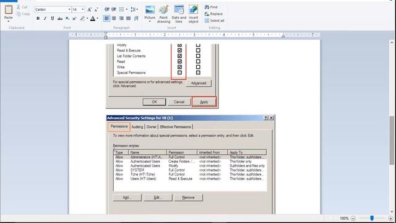Click the first-line indent marker on ruler
This screenshot has width=396, height=223.
106,33
